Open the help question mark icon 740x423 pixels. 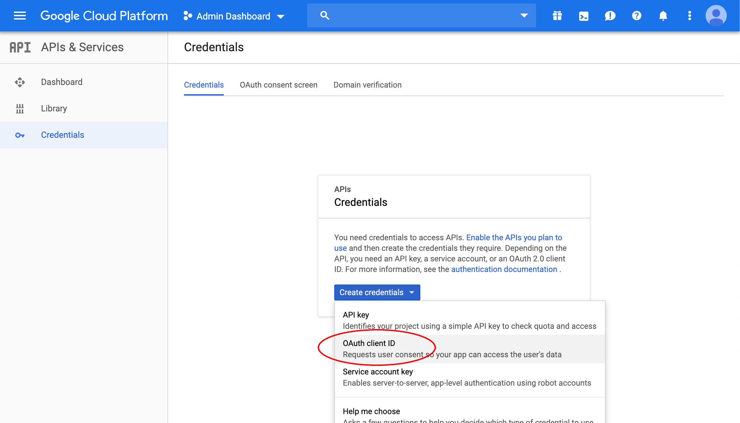click(x=636, y=16)
